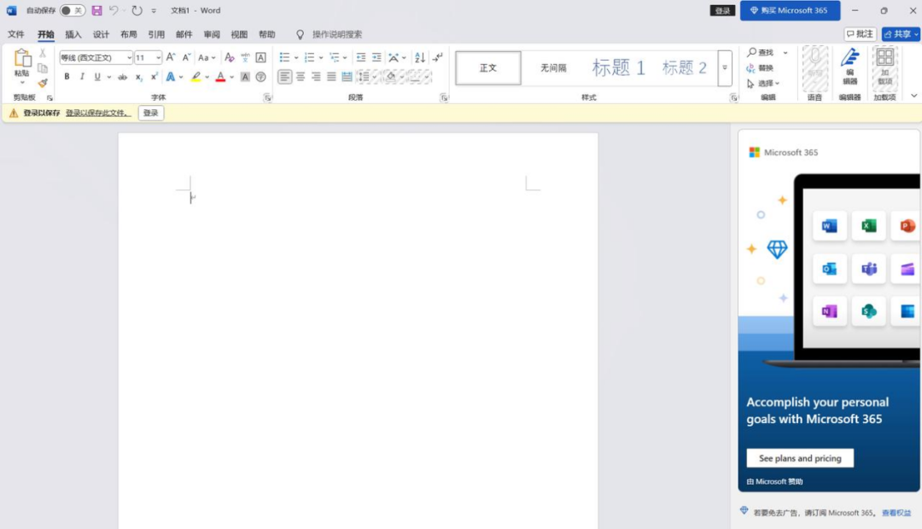The width and height of the screenshot is (922, 529).
Task: Open the Comments (批注) button
Action: click(861, 34)
